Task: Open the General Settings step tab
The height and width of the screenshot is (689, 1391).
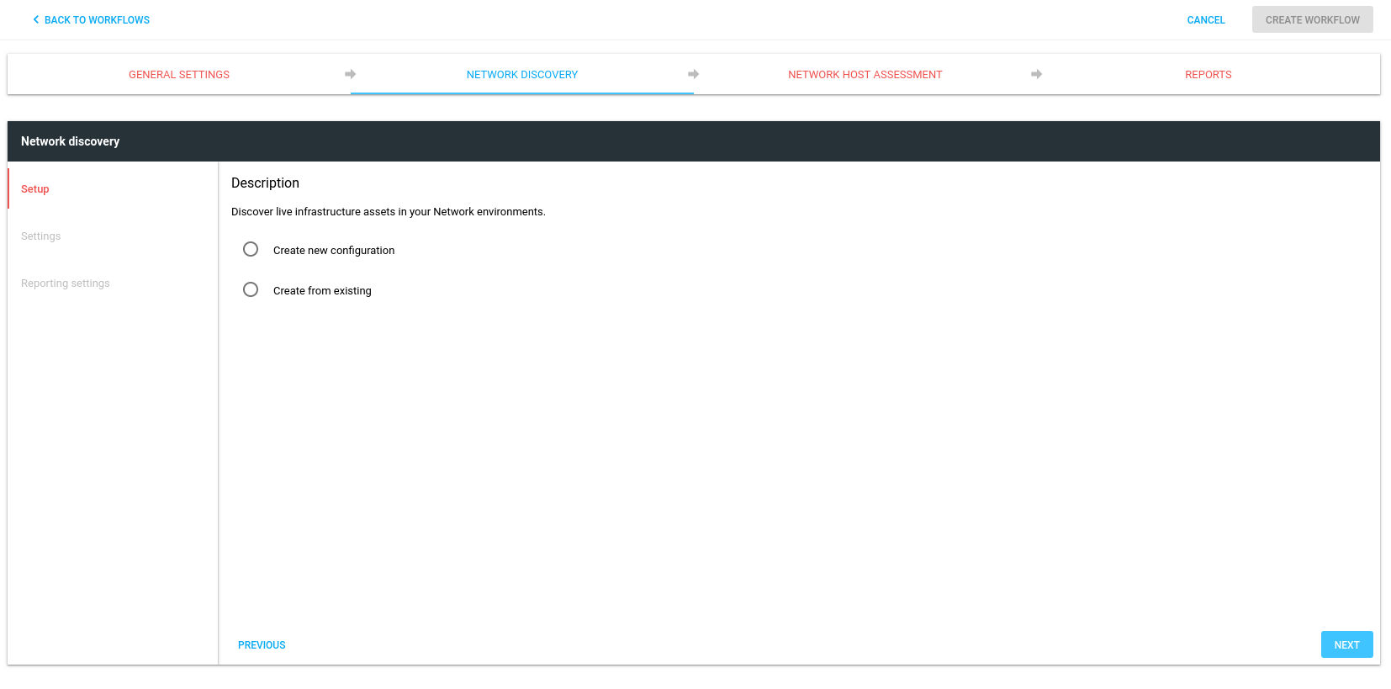Action: tap(179, 75)
